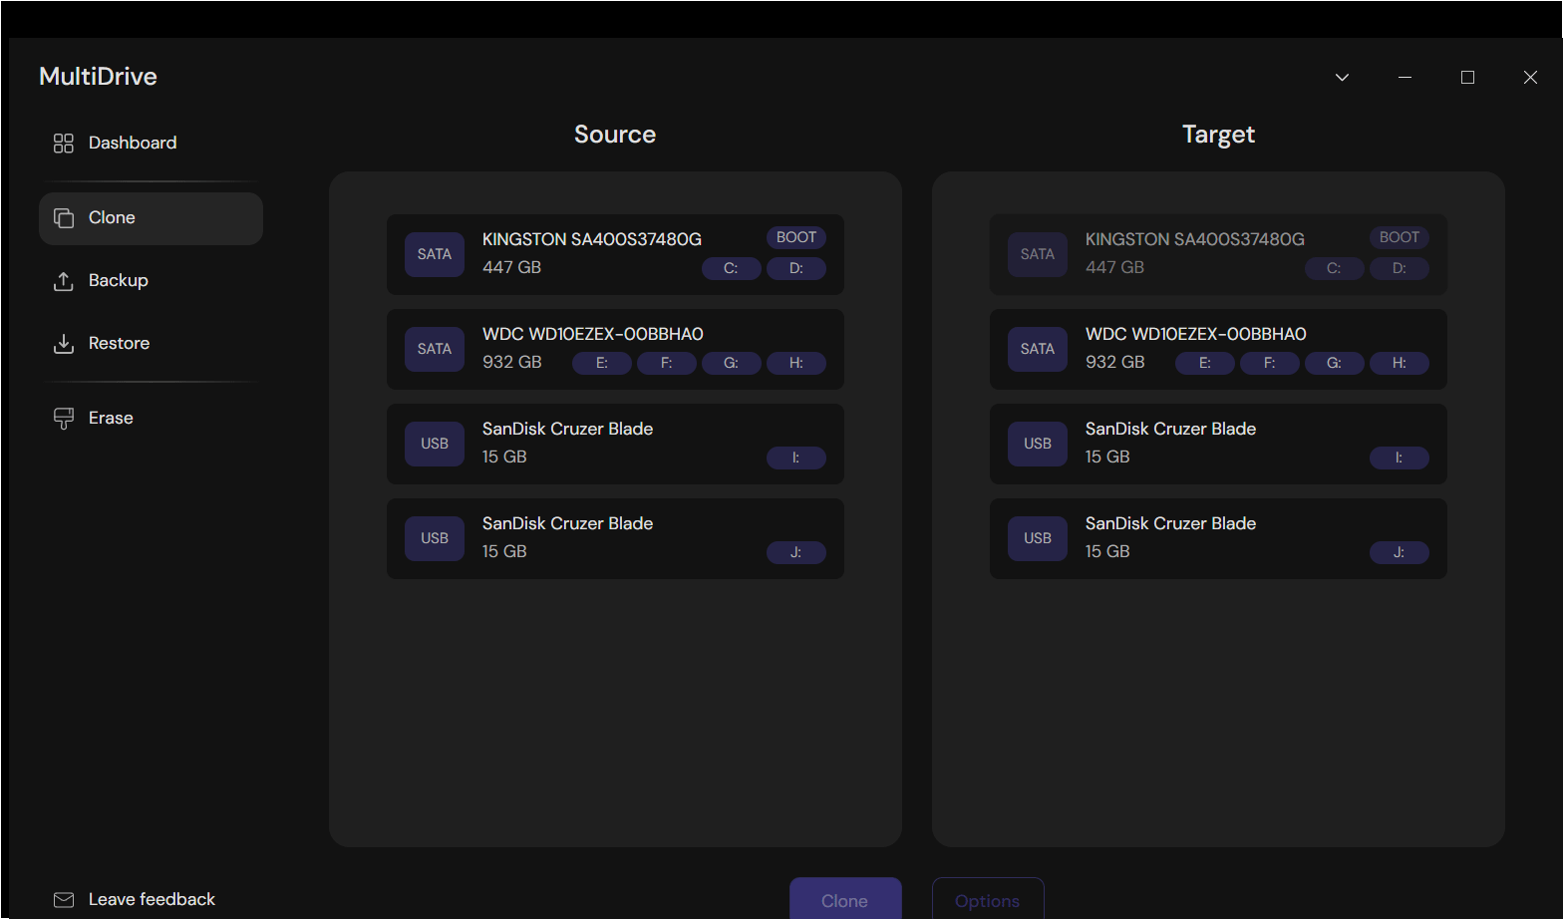This screenshot has width=1563, height=919.
Task: Expand the title bar chevron dropdown
Action: 1342,78
